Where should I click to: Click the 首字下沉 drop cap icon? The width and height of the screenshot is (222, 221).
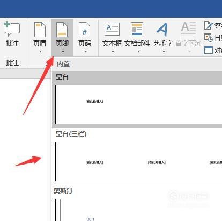coord(188,30)
